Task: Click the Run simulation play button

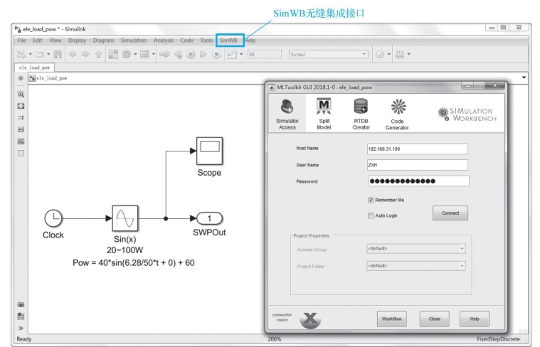Action: [191, 54]
